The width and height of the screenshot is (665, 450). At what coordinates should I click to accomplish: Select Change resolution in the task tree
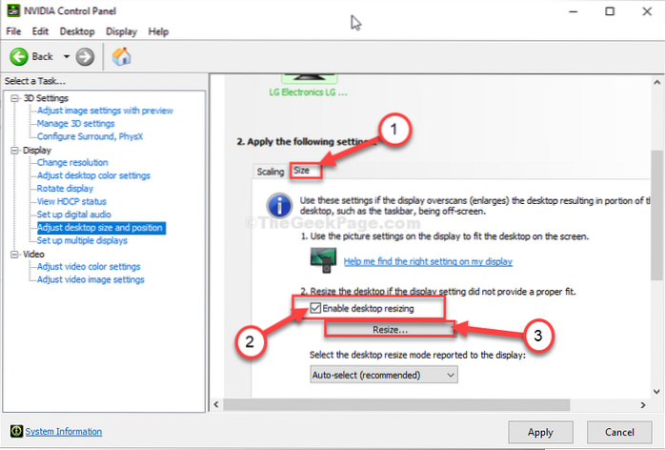pos(72,163)
